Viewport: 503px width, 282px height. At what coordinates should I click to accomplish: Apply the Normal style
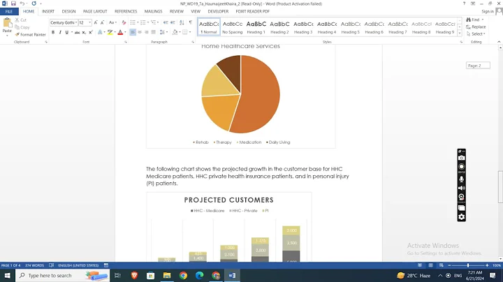click(209, 27)
